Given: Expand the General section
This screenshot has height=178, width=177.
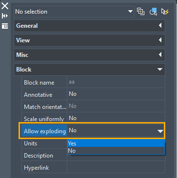Looking at the screenshot, I should [x=89, y=26].
